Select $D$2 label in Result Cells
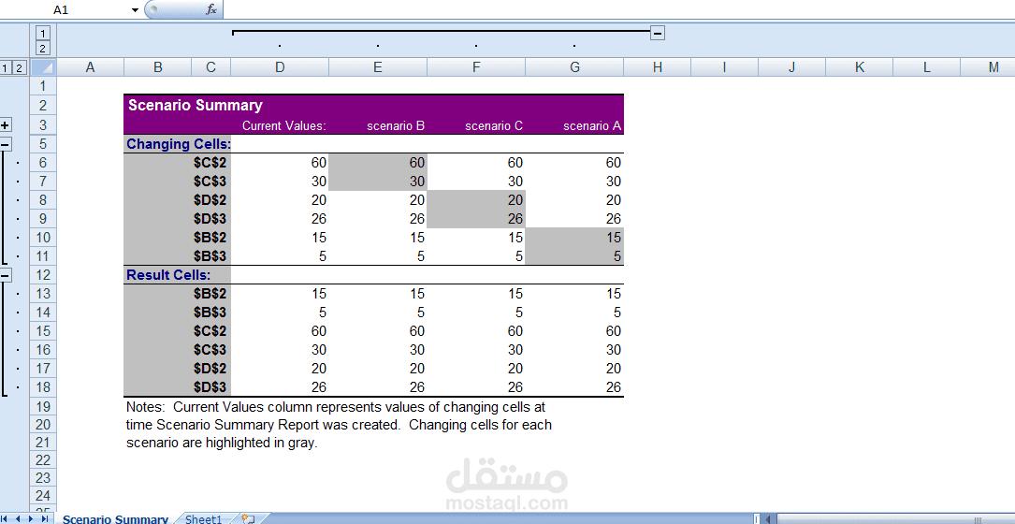Screen dimensions: 1015x524 point(210,369)
